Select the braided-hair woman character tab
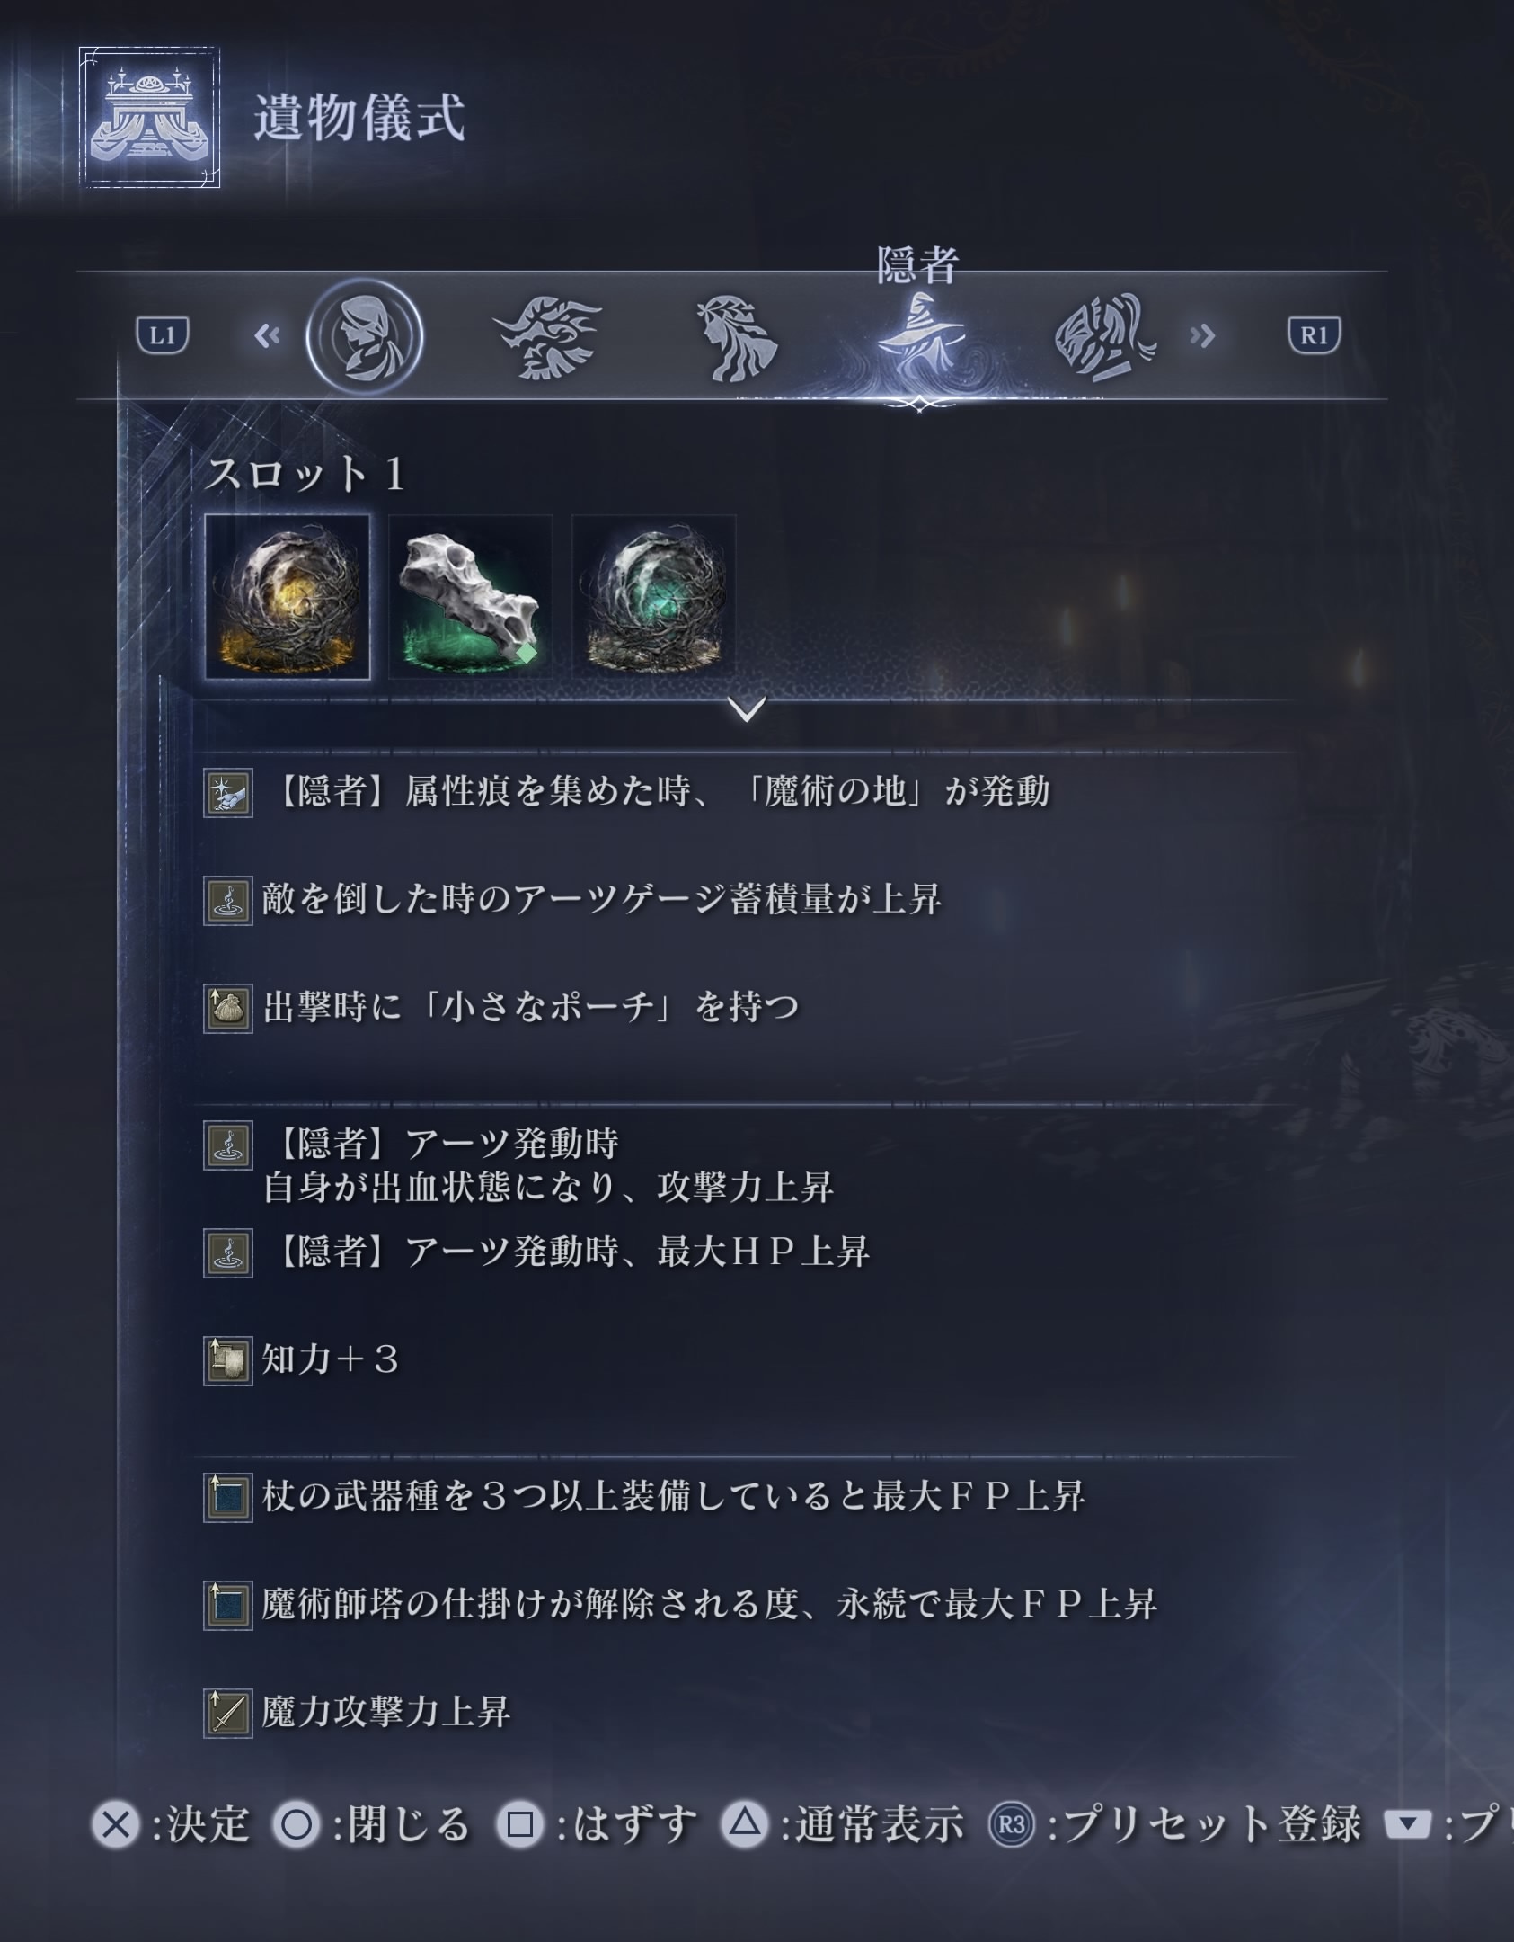This screenshot has width=1514, height=1942. coord(737,338)
